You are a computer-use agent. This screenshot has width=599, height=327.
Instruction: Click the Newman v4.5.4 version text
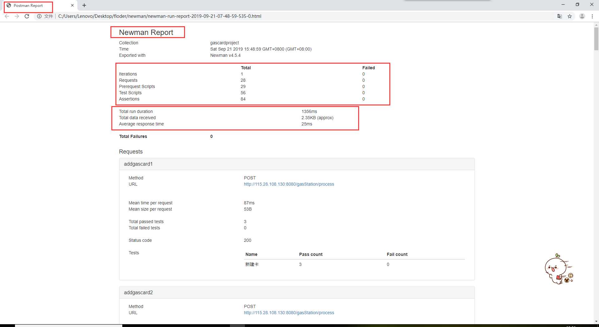pos(225,55)
